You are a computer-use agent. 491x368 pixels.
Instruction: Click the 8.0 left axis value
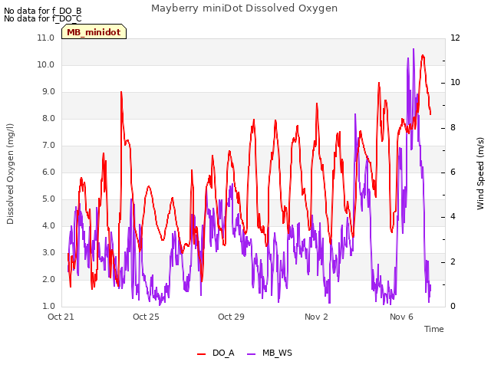[48, 119]
